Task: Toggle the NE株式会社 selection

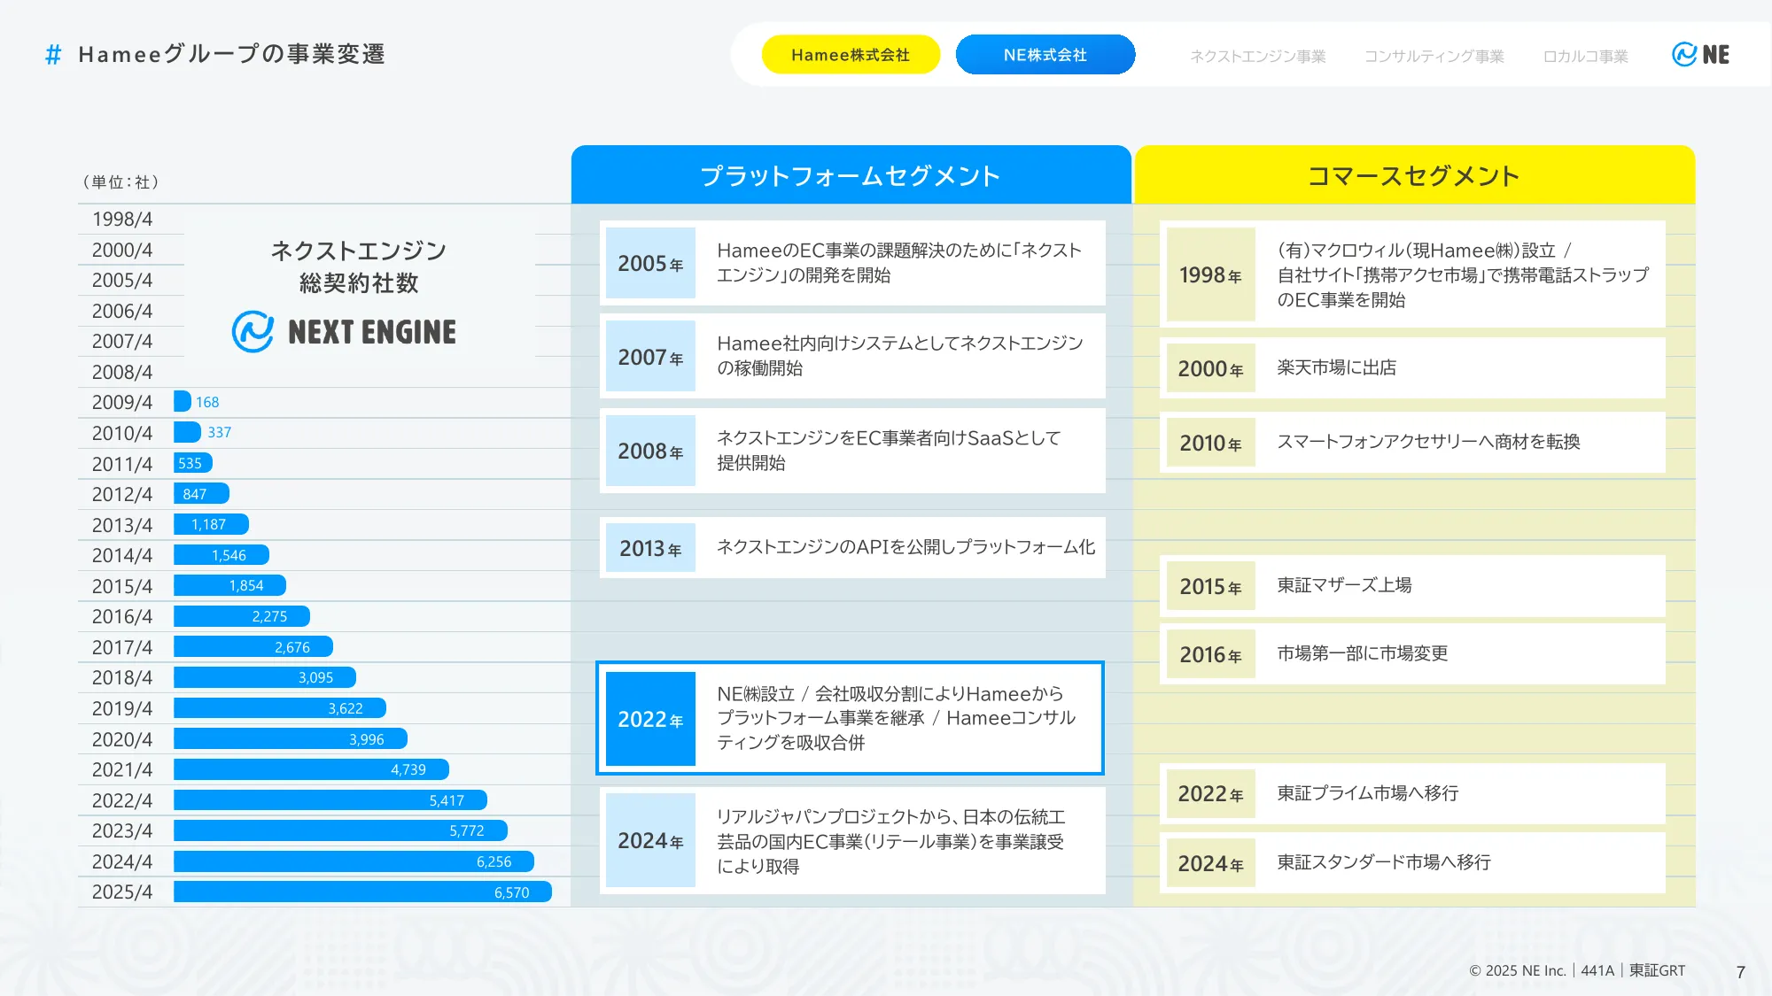Action: (x=1045, y=55)
